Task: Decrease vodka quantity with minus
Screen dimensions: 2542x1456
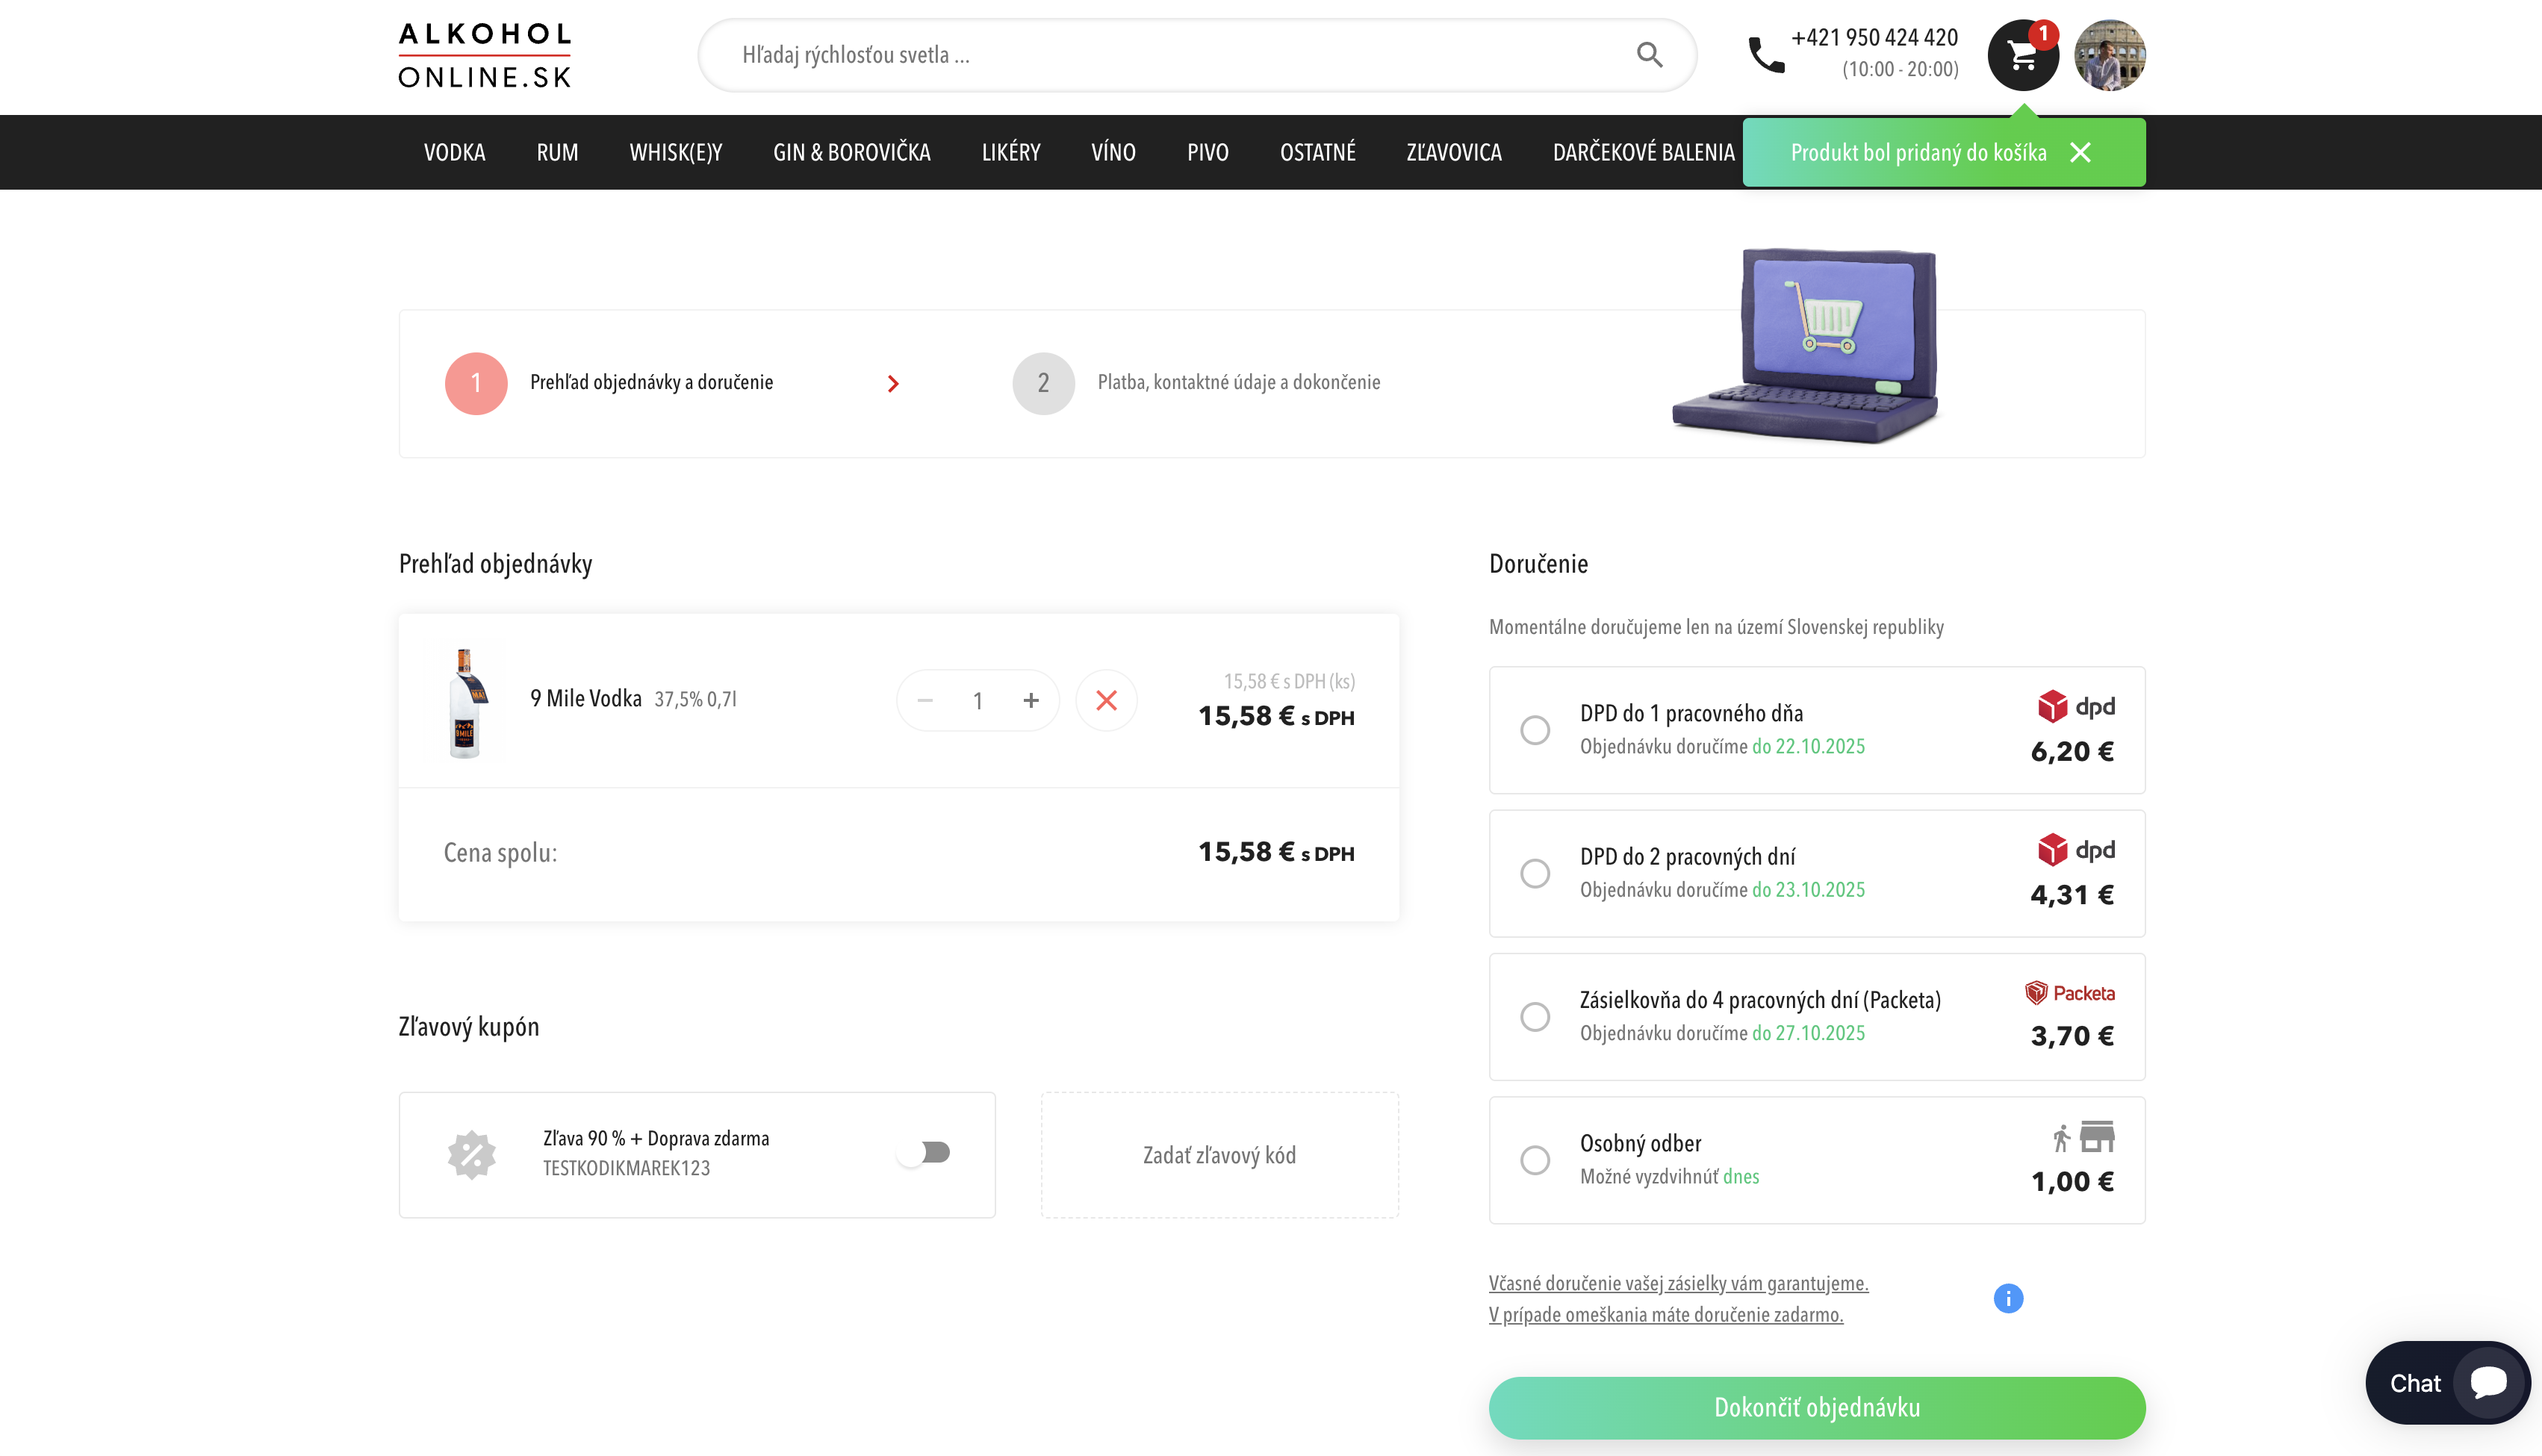Action: (925, 700)
